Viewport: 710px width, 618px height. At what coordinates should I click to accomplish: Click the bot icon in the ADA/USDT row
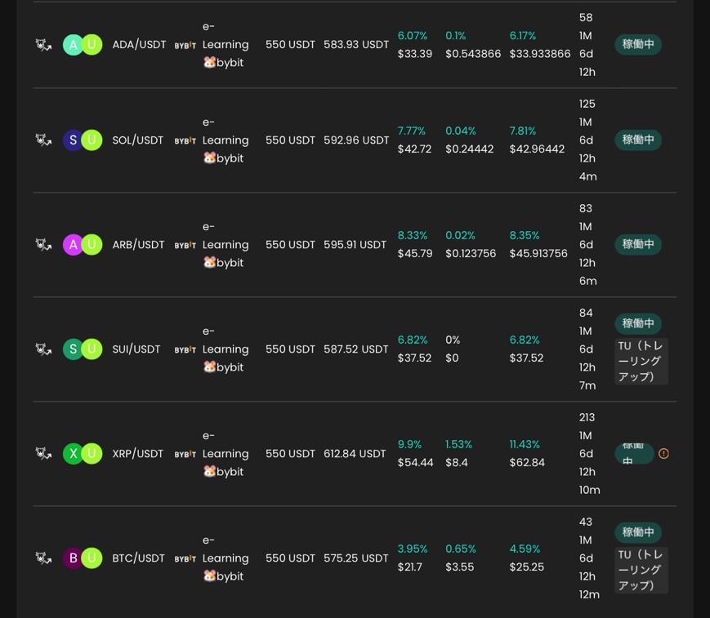click(x=43, y=45)
